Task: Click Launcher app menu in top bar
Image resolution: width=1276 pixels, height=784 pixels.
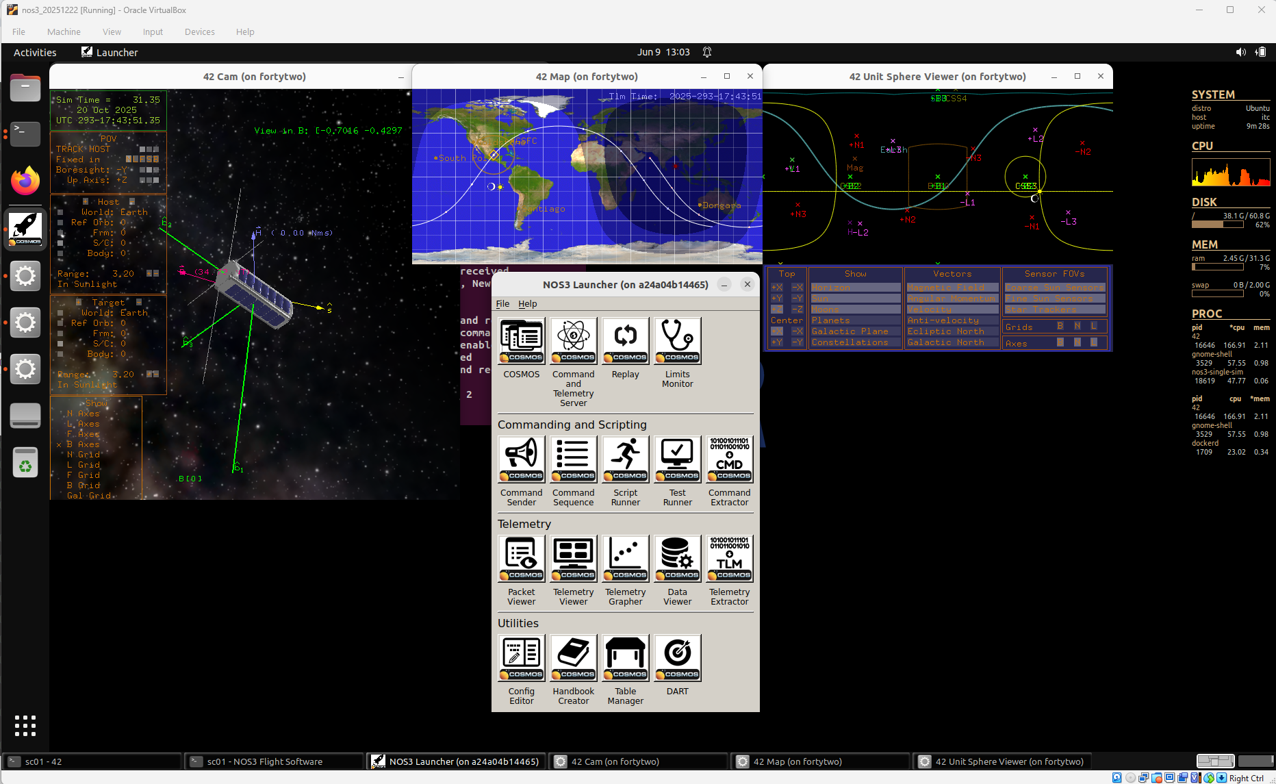Action: coord(110,53)
